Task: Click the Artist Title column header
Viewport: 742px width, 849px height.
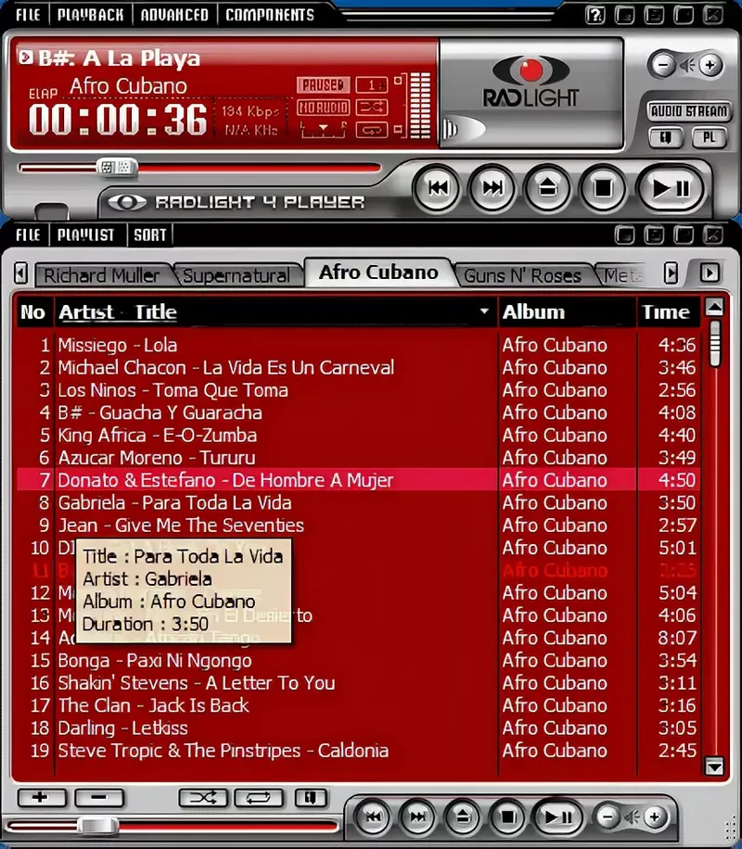Action: pyautogui.click(x=275, y=311)
